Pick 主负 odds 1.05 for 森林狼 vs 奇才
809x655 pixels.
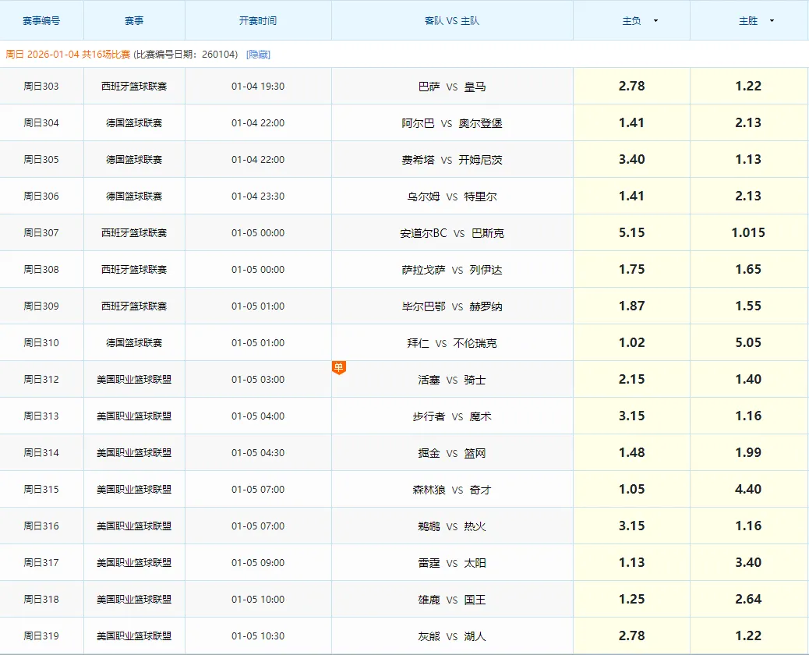click(631, 490)
